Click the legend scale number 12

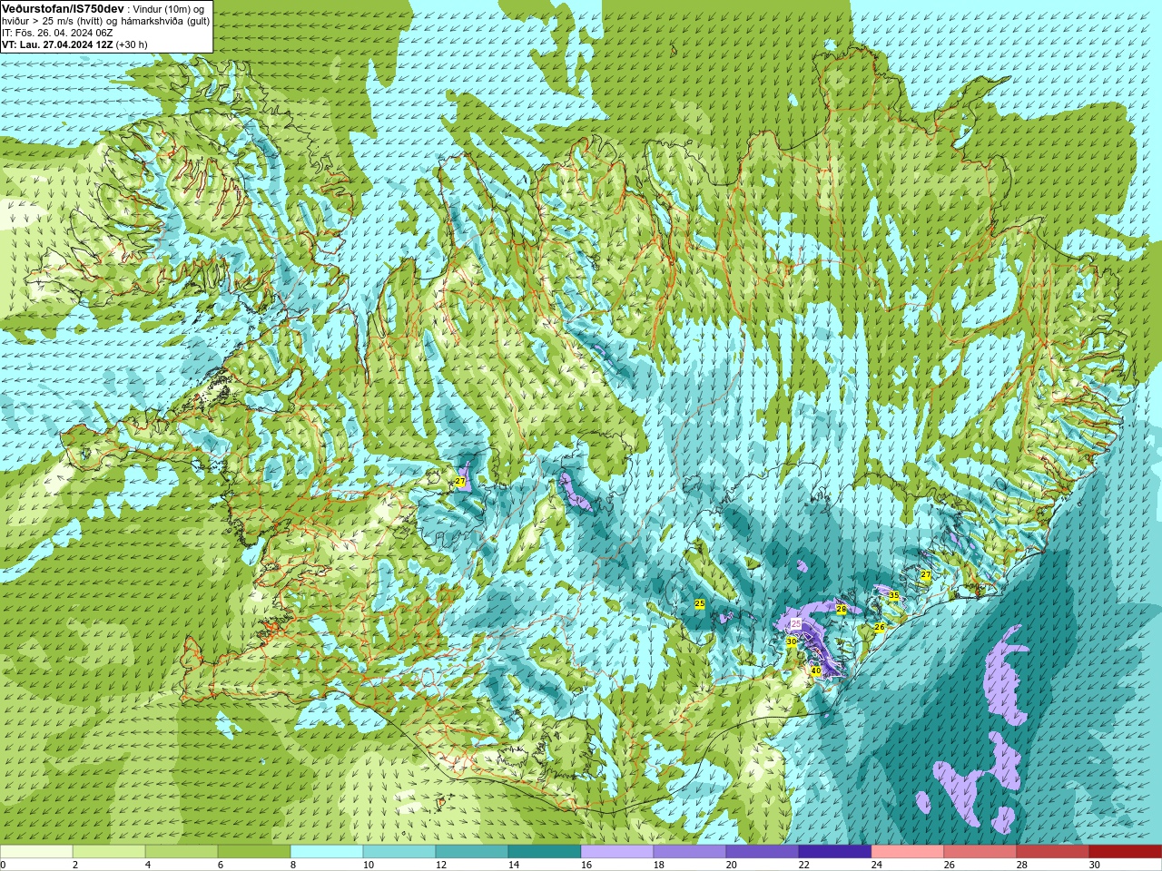tap(441, 866)
